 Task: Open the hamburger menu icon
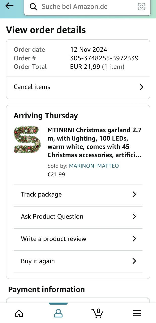click(x=137, y=313)
